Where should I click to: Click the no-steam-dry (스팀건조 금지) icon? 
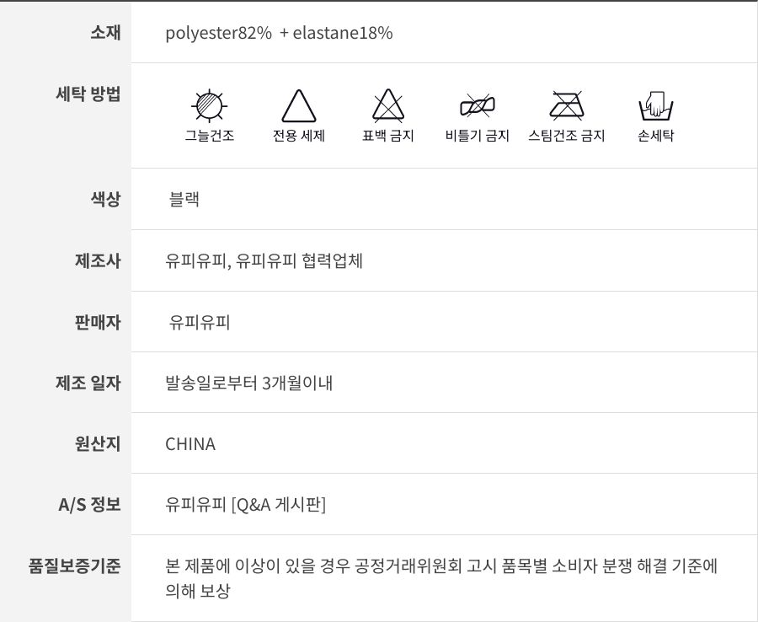(x=567, y=106)
